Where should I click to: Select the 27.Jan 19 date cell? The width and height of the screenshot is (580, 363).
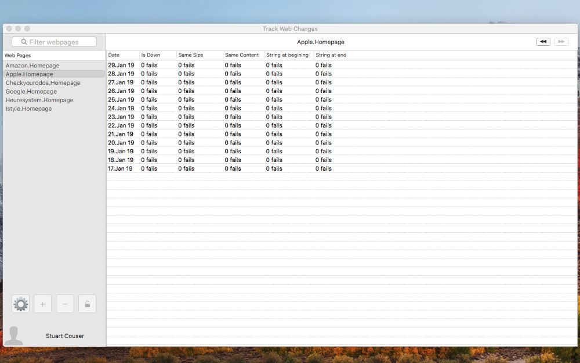(x=121, y=82)
